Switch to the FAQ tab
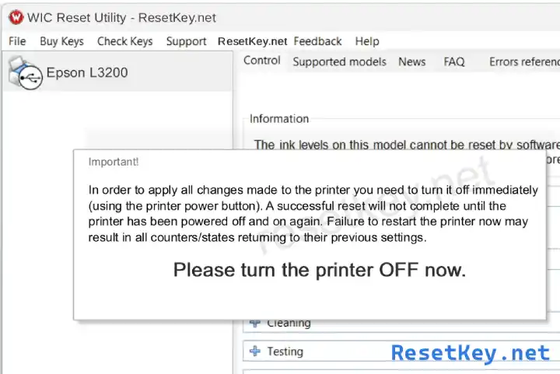The height and width of the screenshot is (374, 560). click(454, 62)
